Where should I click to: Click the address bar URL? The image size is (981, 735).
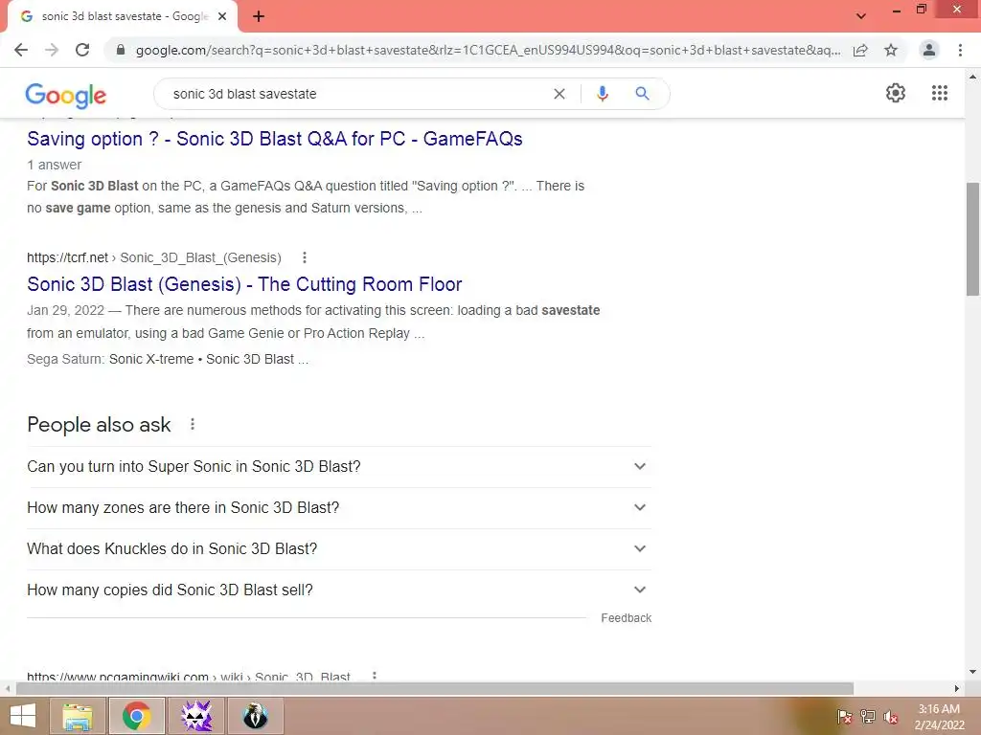488,50
